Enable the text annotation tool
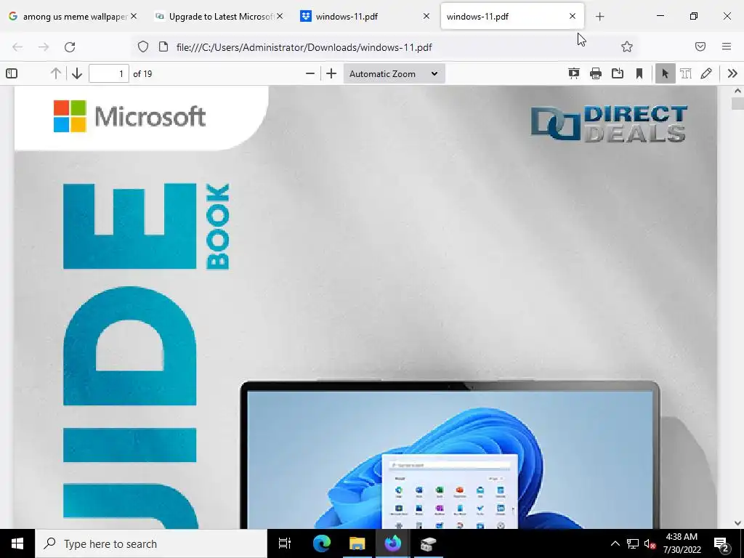Image resolution: width=744 pixels, height=558 pixels. coord(686,73)
